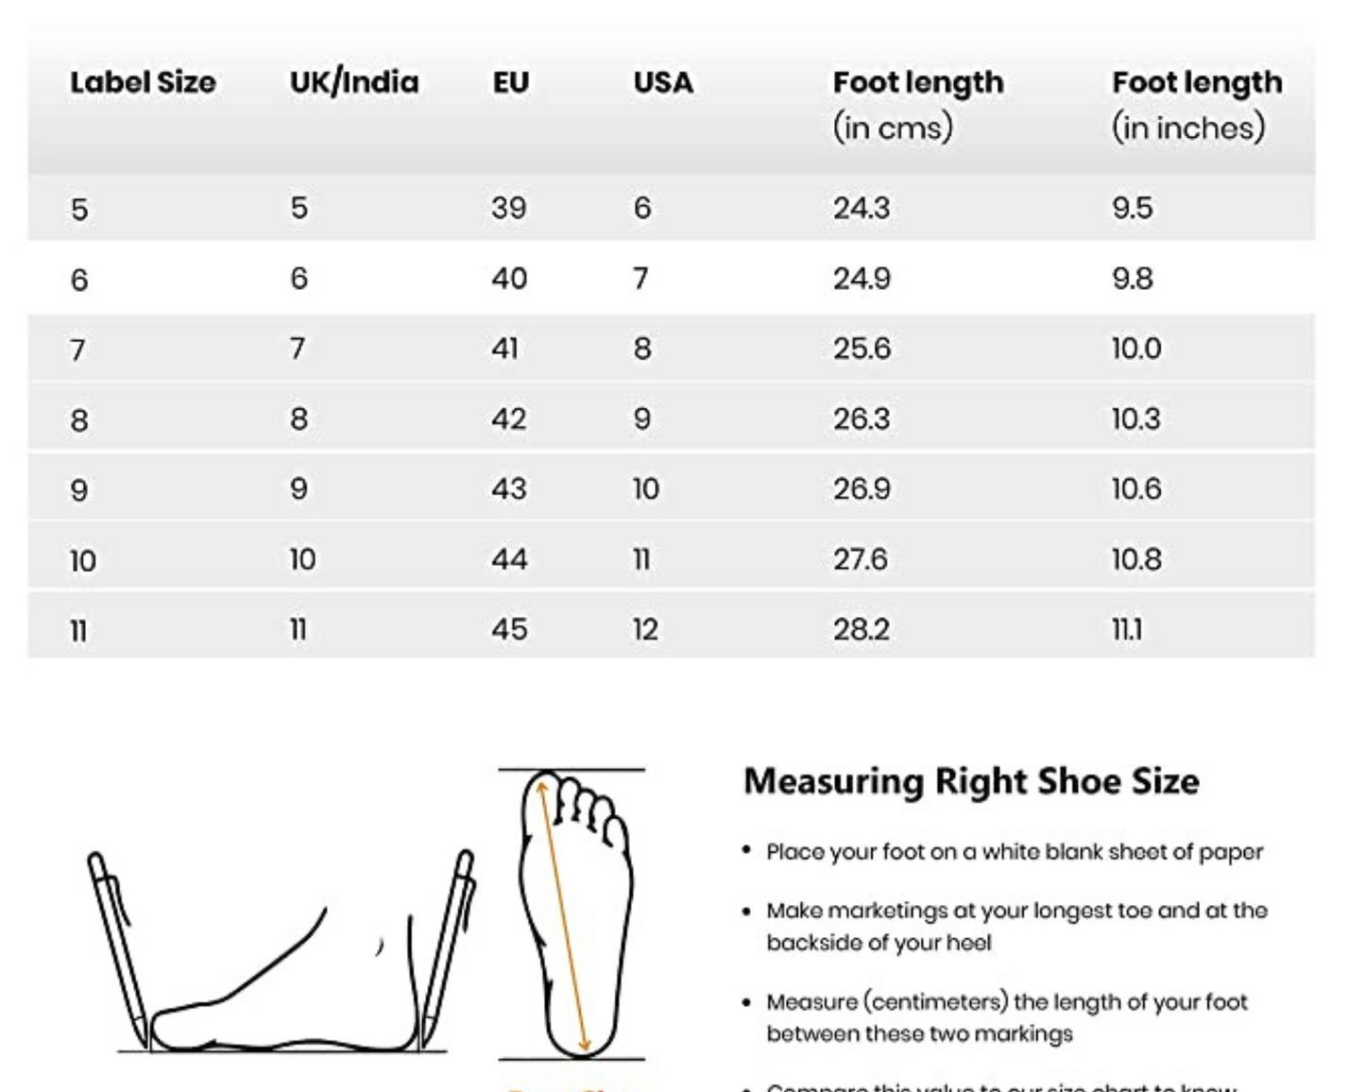Click the 'Measure (centimeters) the length' bullet
This screenshot has width=1365, height=1092.
1007,1017
